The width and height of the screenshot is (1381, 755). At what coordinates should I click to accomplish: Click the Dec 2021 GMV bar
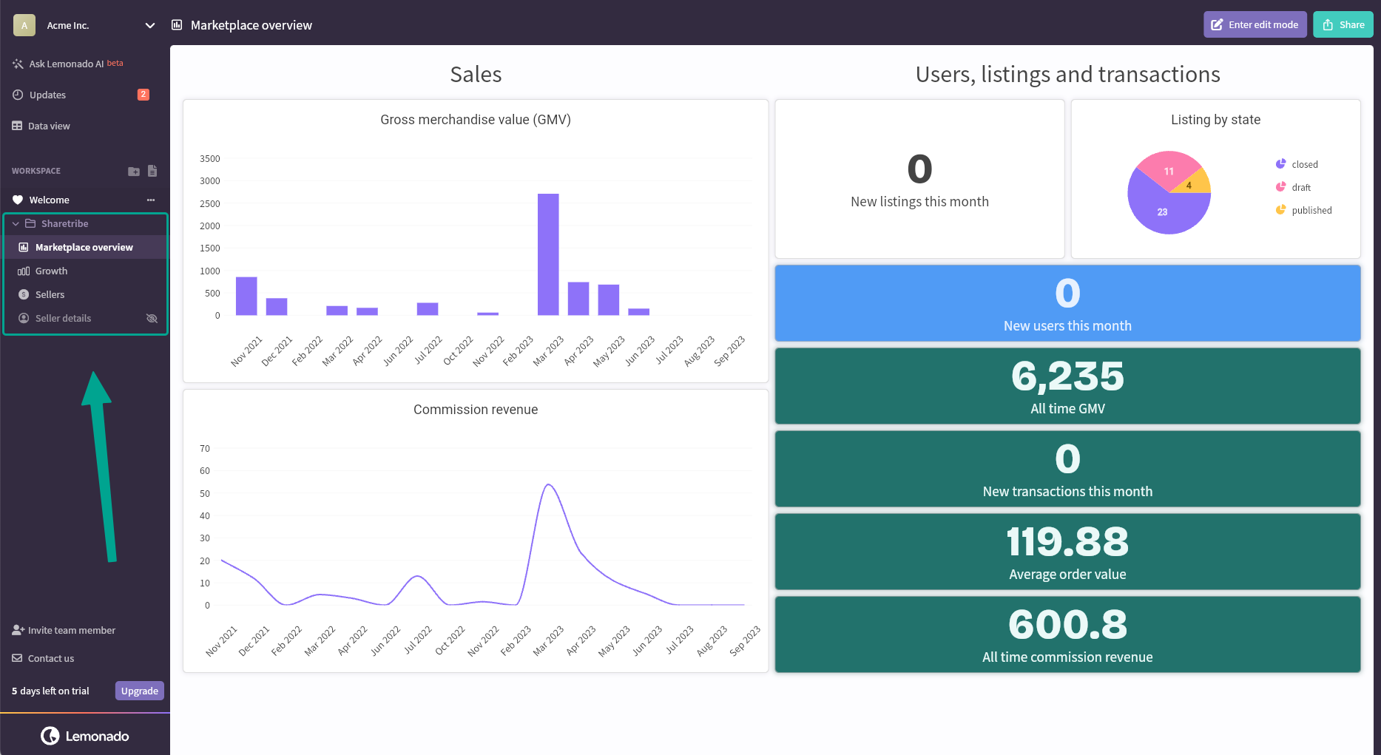(277, 307)
